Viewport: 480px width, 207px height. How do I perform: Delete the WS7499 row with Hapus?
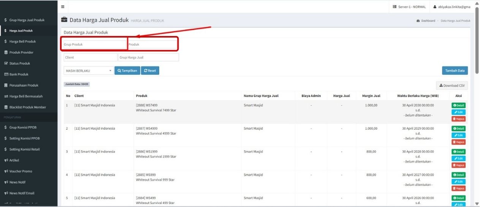[x=458, y=119]
